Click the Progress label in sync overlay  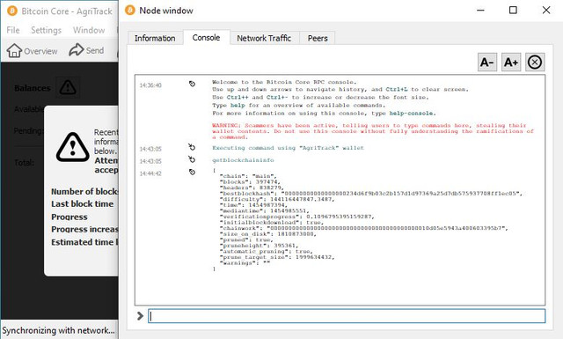[x=69, y=217]
